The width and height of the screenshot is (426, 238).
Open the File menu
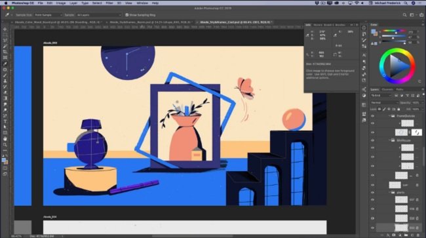tap(40, 3)
